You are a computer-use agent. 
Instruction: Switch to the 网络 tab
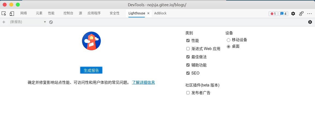24,13
